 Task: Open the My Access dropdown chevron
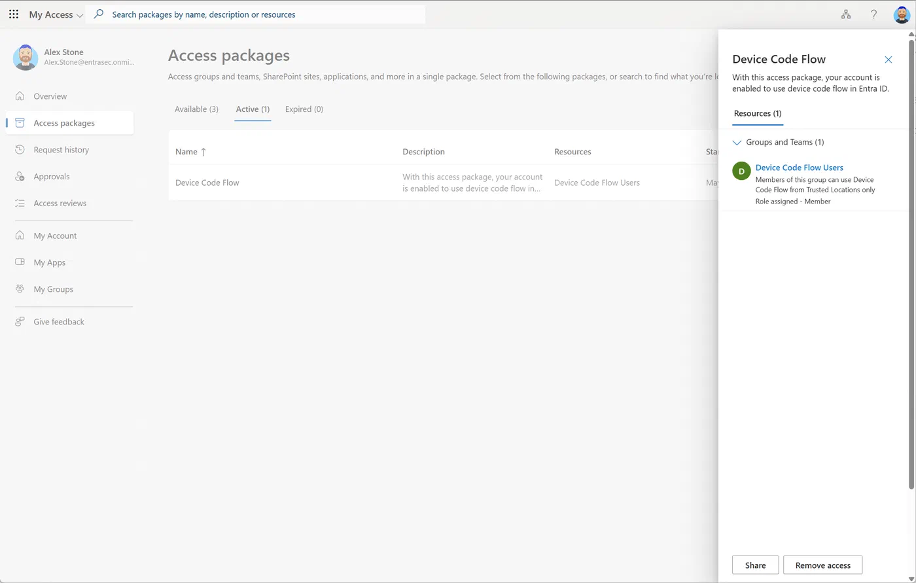[x=80, y=15]
